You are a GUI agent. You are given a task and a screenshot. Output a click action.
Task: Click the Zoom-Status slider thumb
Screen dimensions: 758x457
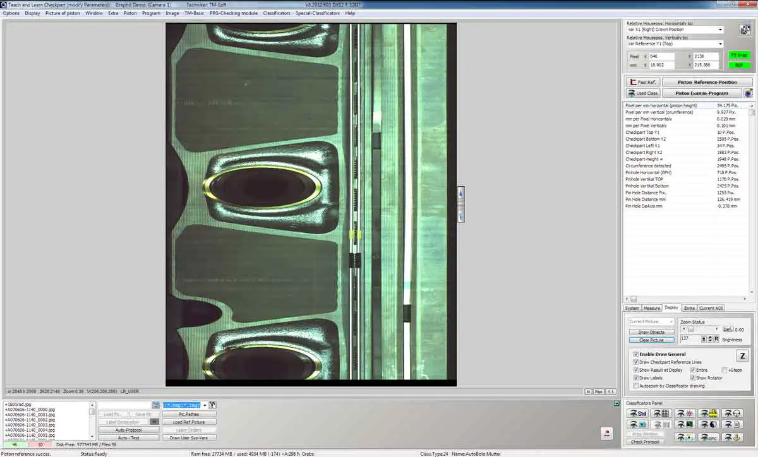[x=690, y=329]
